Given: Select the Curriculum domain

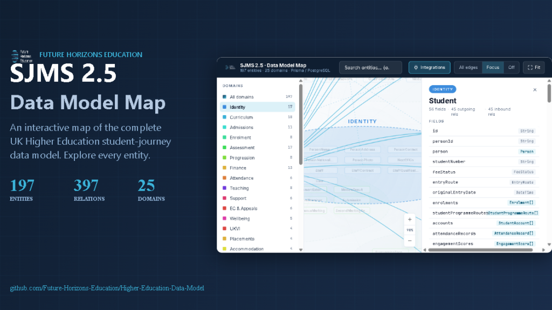Looking at the screenshot, I should 257,117.
